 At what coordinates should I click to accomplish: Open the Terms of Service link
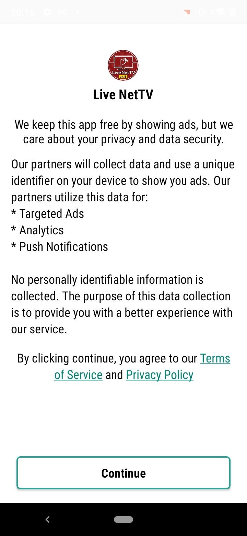click(x=142, y=367)
